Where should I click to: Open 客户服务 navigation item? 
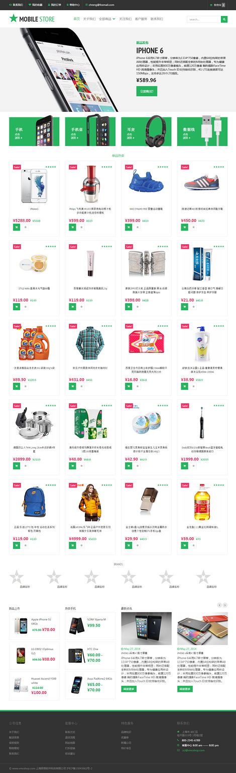pos(141,19)
